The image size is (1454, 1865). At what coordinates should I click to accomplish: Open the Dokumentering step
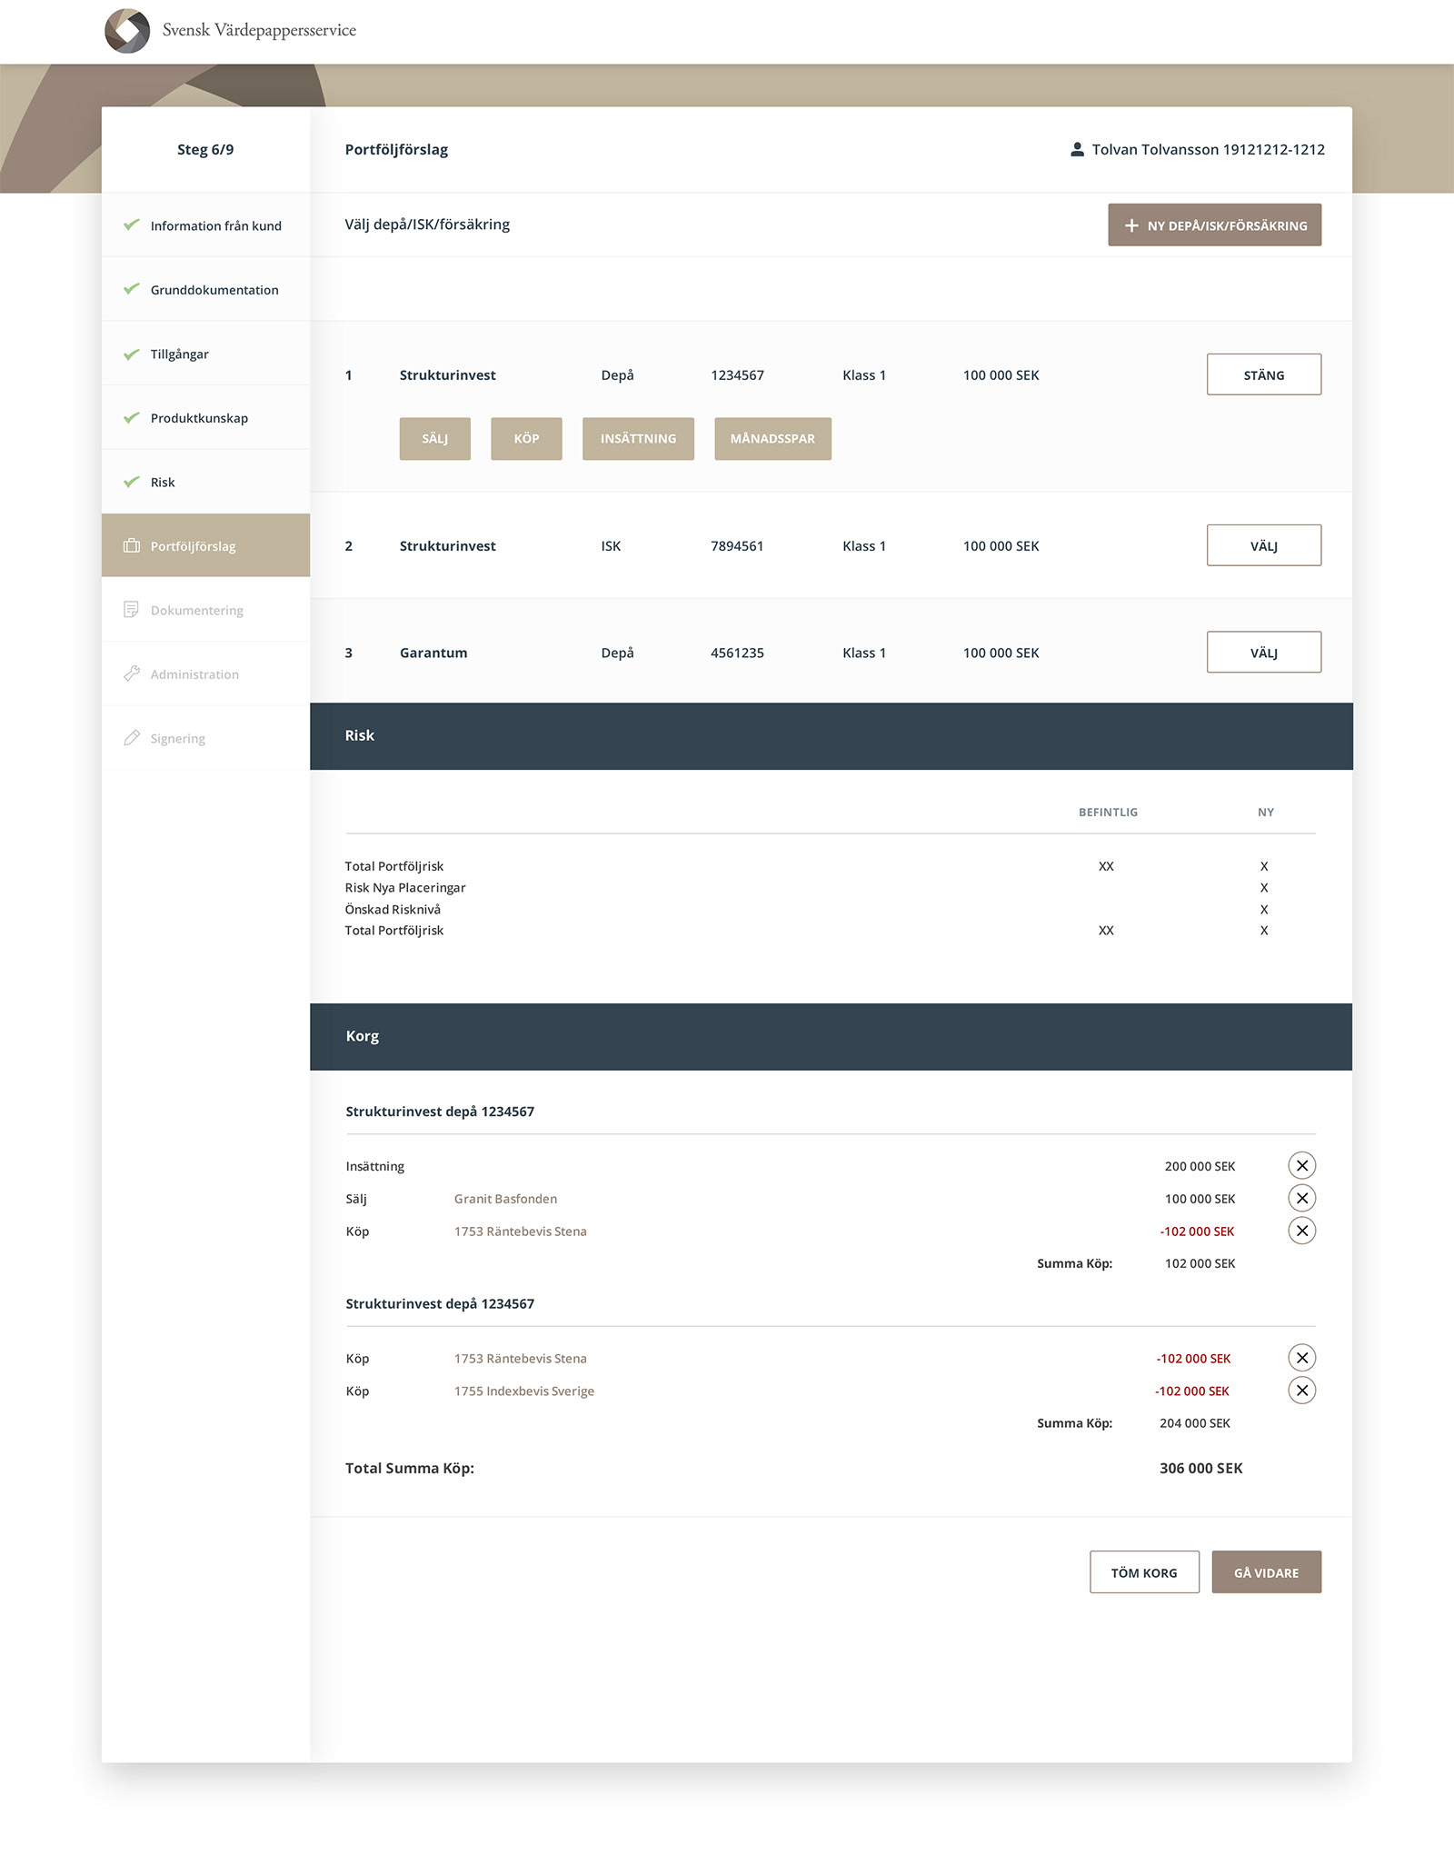[x=205, y=610]
